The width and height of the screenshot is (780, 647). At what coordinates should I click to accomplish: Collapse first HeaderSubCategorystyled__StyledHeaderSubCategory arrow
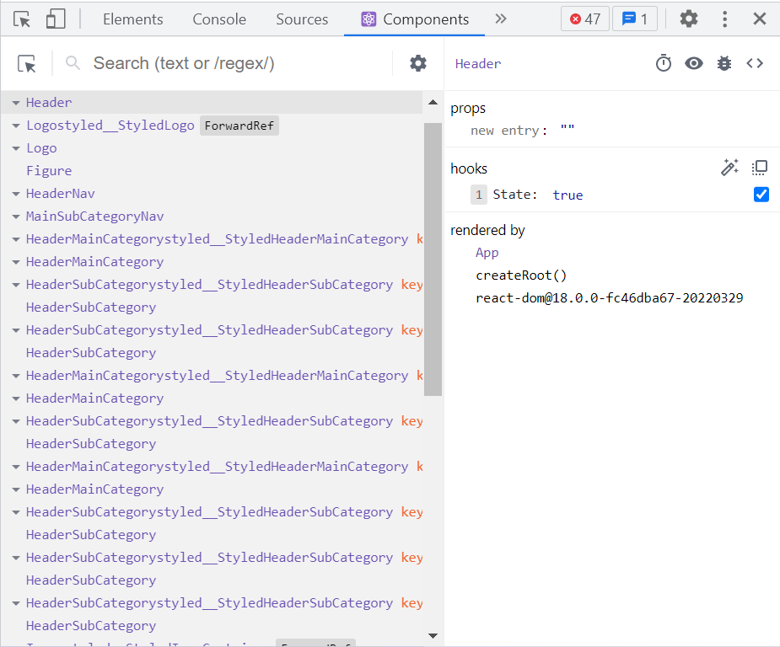(16, 286)
